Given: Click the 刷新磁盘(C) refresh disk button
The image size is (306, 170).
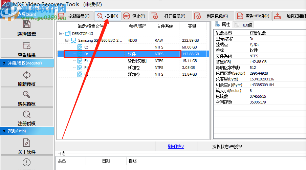Looking at the screenshot, I should (x=74, y=16).
